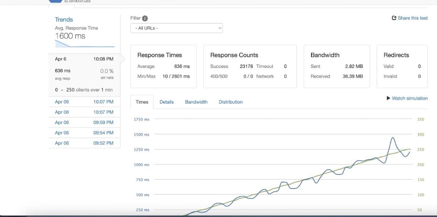
Task: Start the Watch simulation playback
Action: [x=407, y=98]
